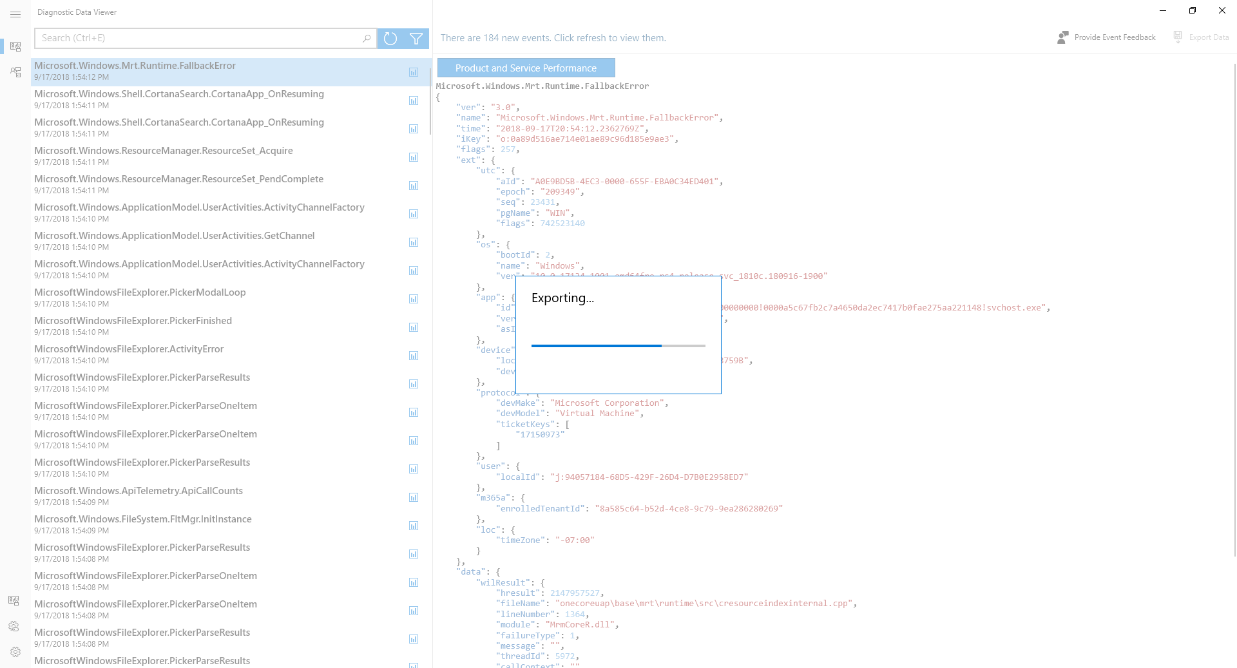
Task: Refresh the event list
Action: point(390,38)
